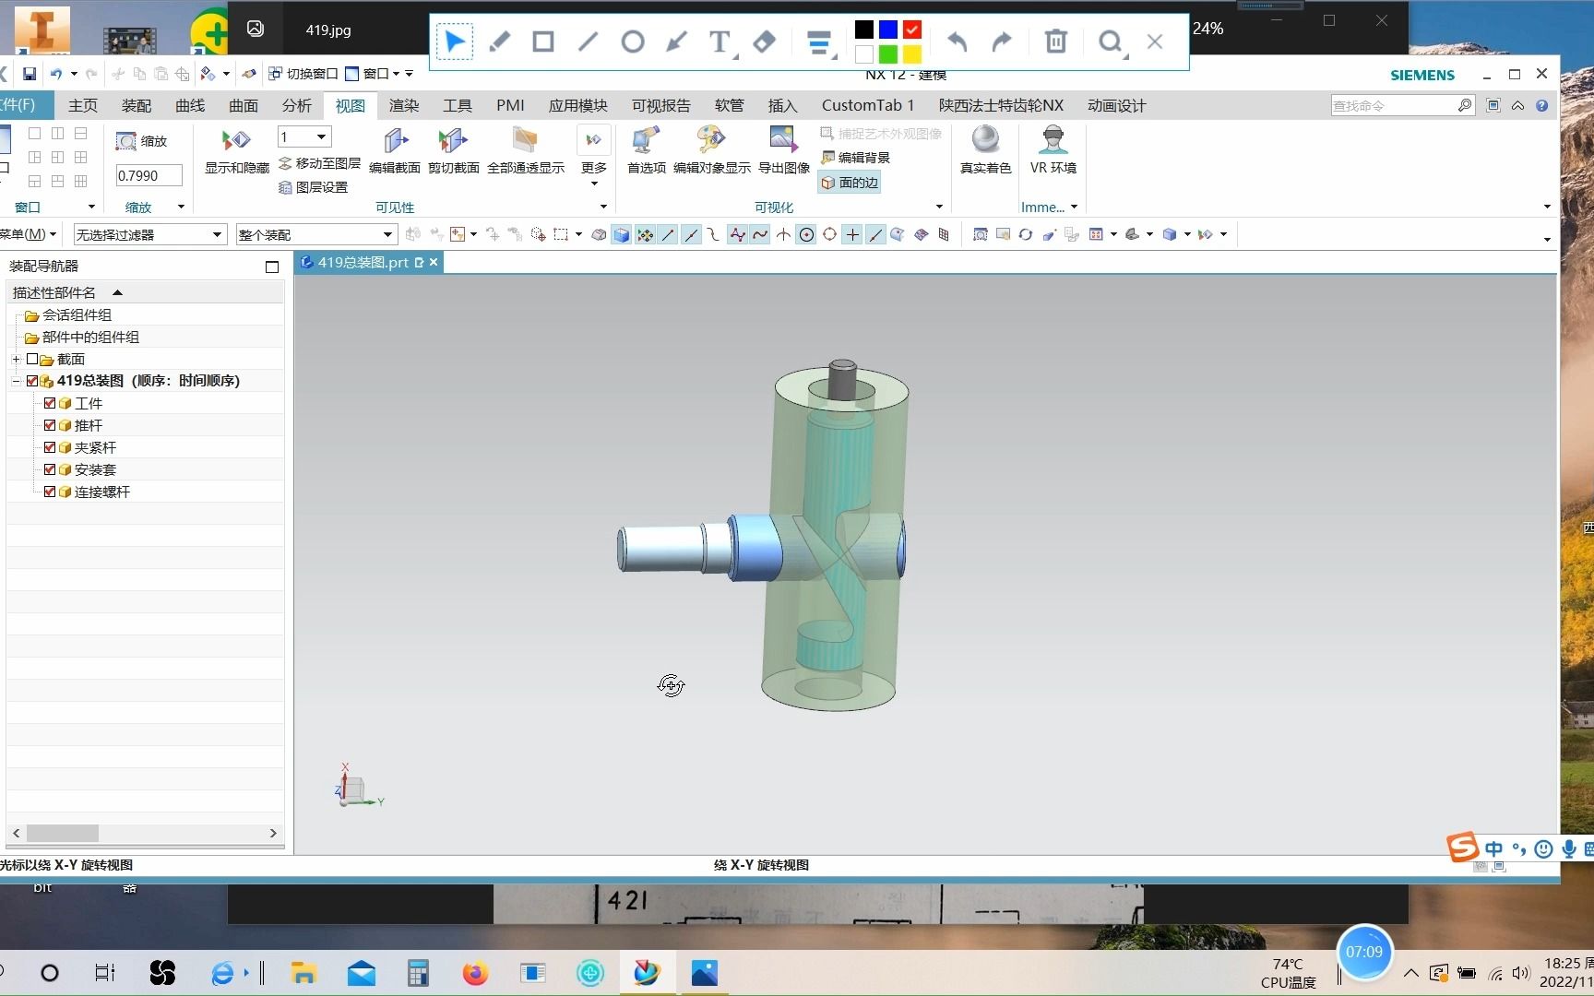Select the 部件中的组件组 tree item
The image size is (1594, 996).
[x=90, y=338]
